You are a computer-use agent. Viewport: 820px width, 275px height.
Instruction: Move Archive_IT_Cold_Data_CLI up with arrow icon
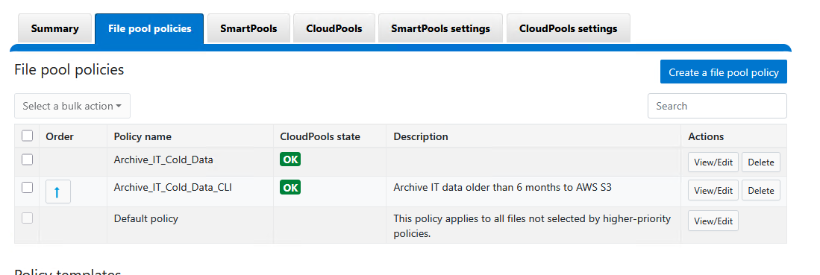coord(58,192)
